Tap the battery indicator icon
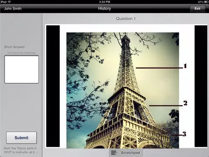Viewport: 209px width, 157px height. point(206,2)
